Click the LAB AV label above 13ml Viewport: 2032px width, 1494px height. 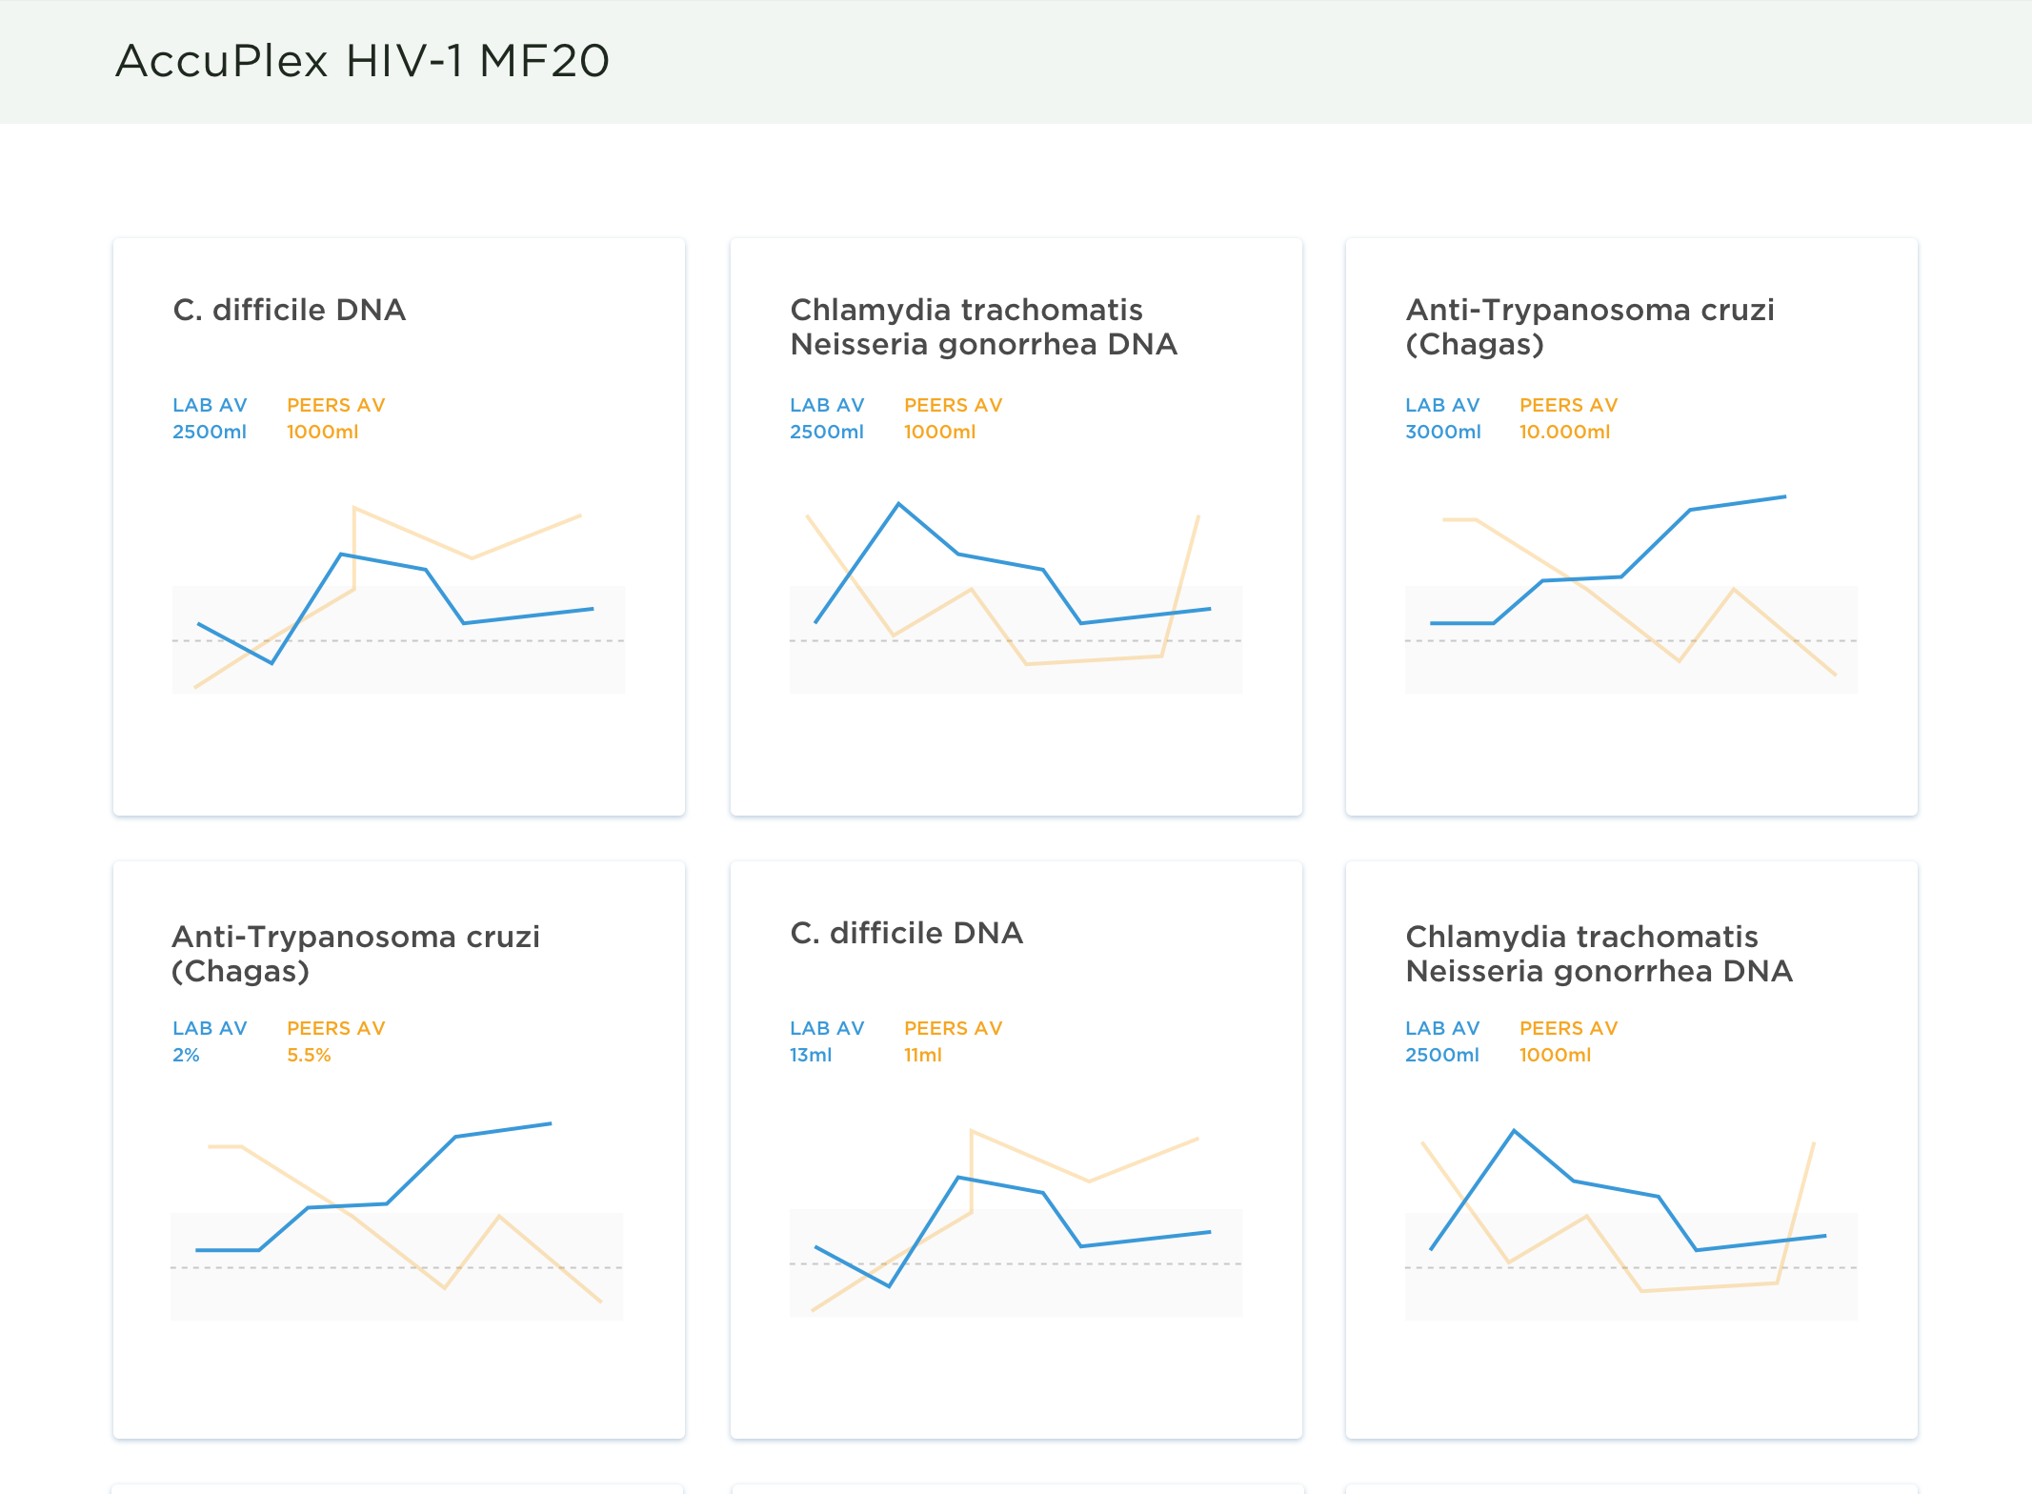(827, 1028)
